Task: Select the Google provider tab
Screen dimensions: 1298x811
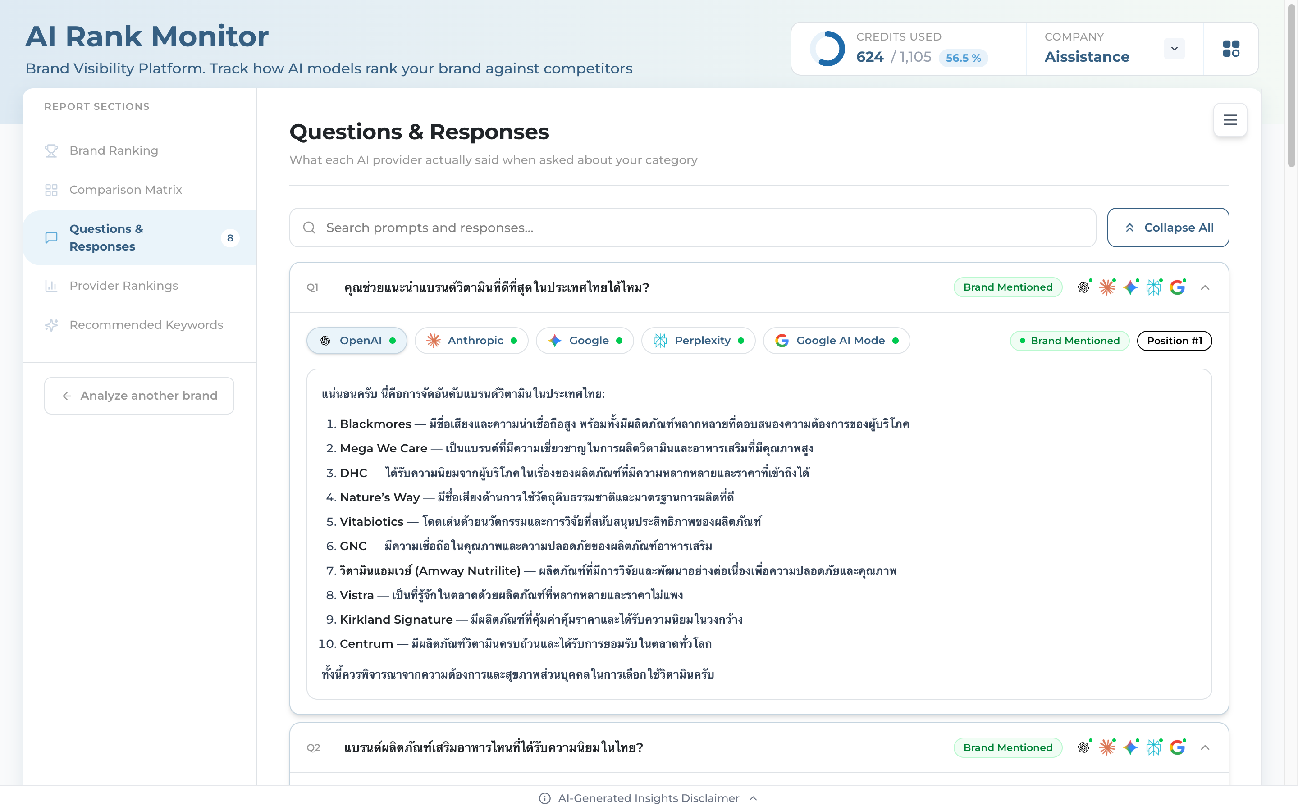Action: (x=585, y=341)
